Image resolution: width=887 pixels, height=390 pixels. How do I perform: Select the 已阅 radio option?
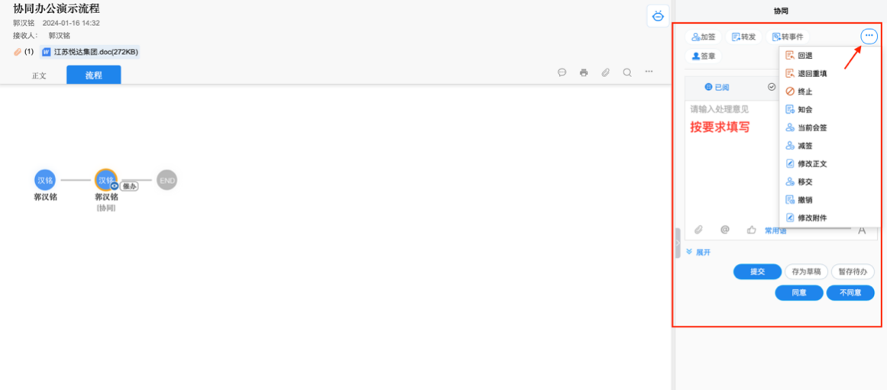click(717, 87)
